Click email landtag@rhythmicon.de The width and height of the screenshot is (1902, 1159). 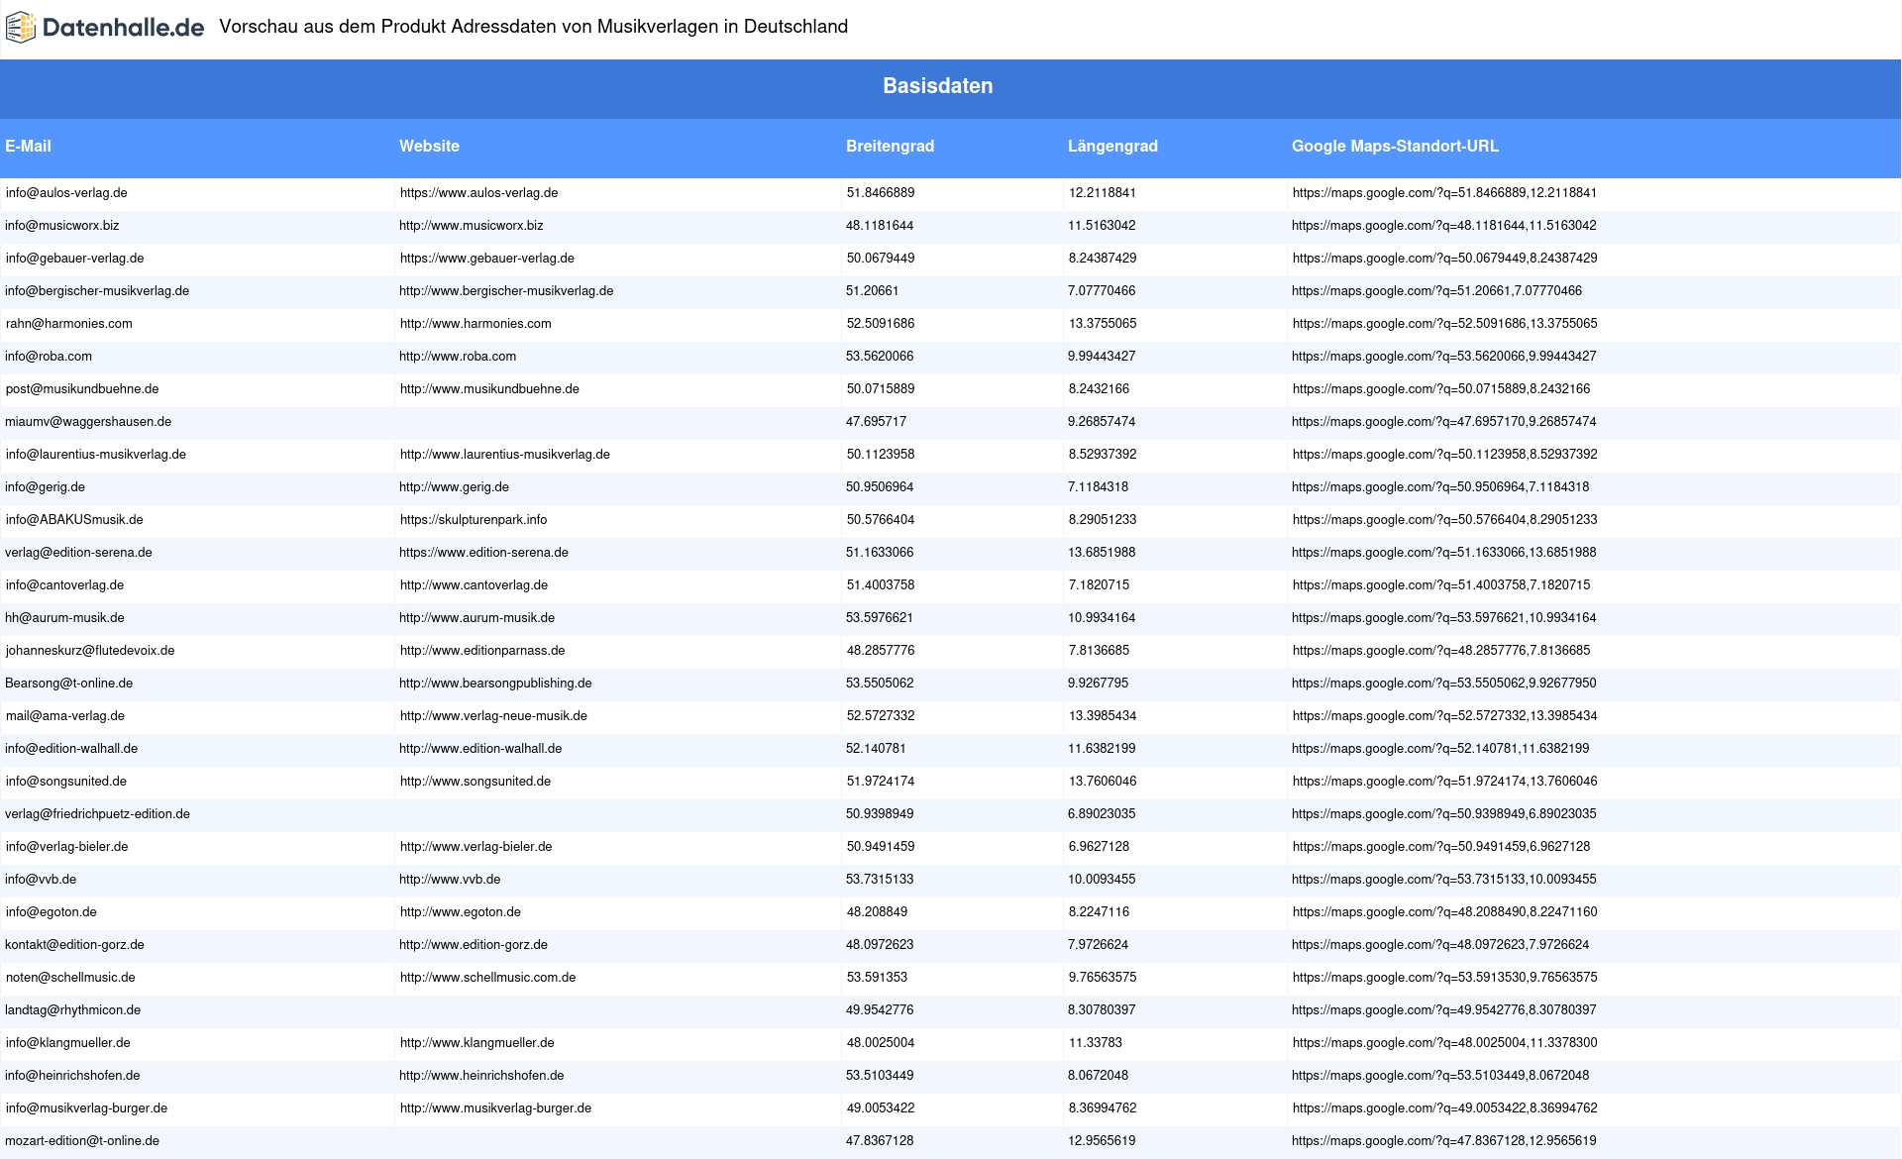72,1010
